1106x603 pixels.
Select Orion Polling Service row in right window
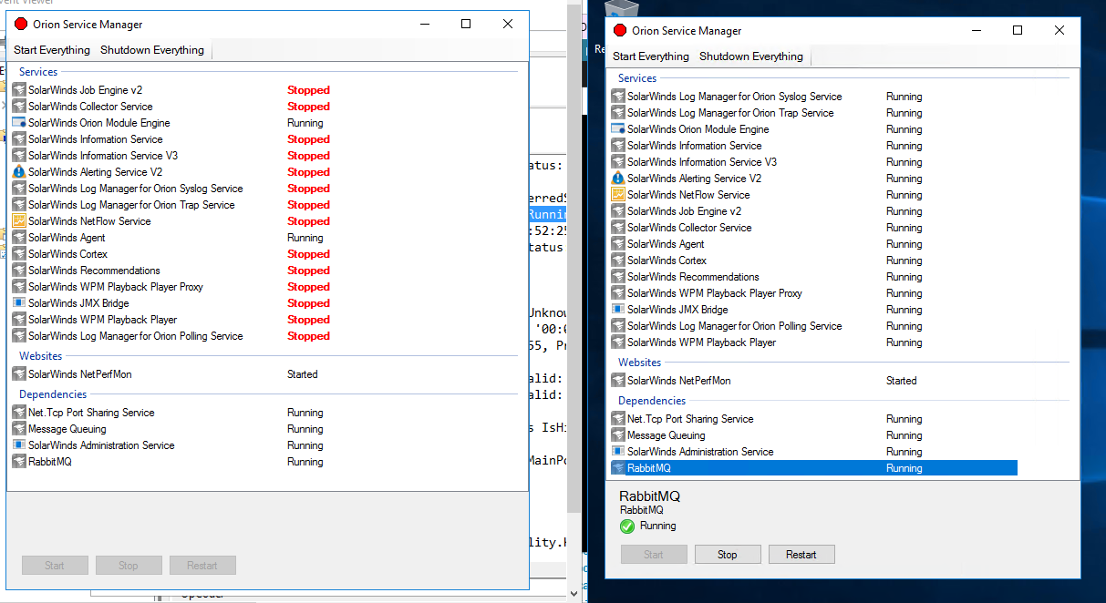[x=813, y=326]
